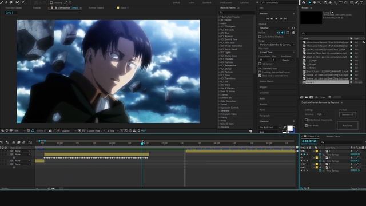Click the loop options icon in Preview panel
The image size is (366, 206).
coord(293,33)
